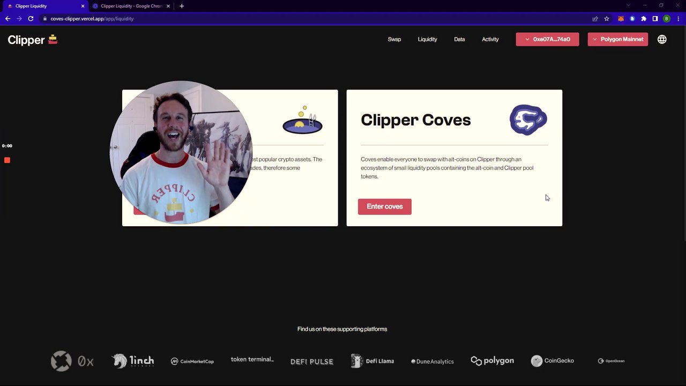686x386 pixels.
Task: Click the Clipper Coves card logo
Action: 528,120
